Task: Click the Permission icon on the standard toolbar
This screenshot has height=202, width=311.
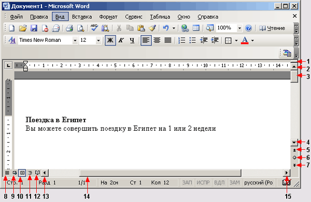Action: pos(45,28)
